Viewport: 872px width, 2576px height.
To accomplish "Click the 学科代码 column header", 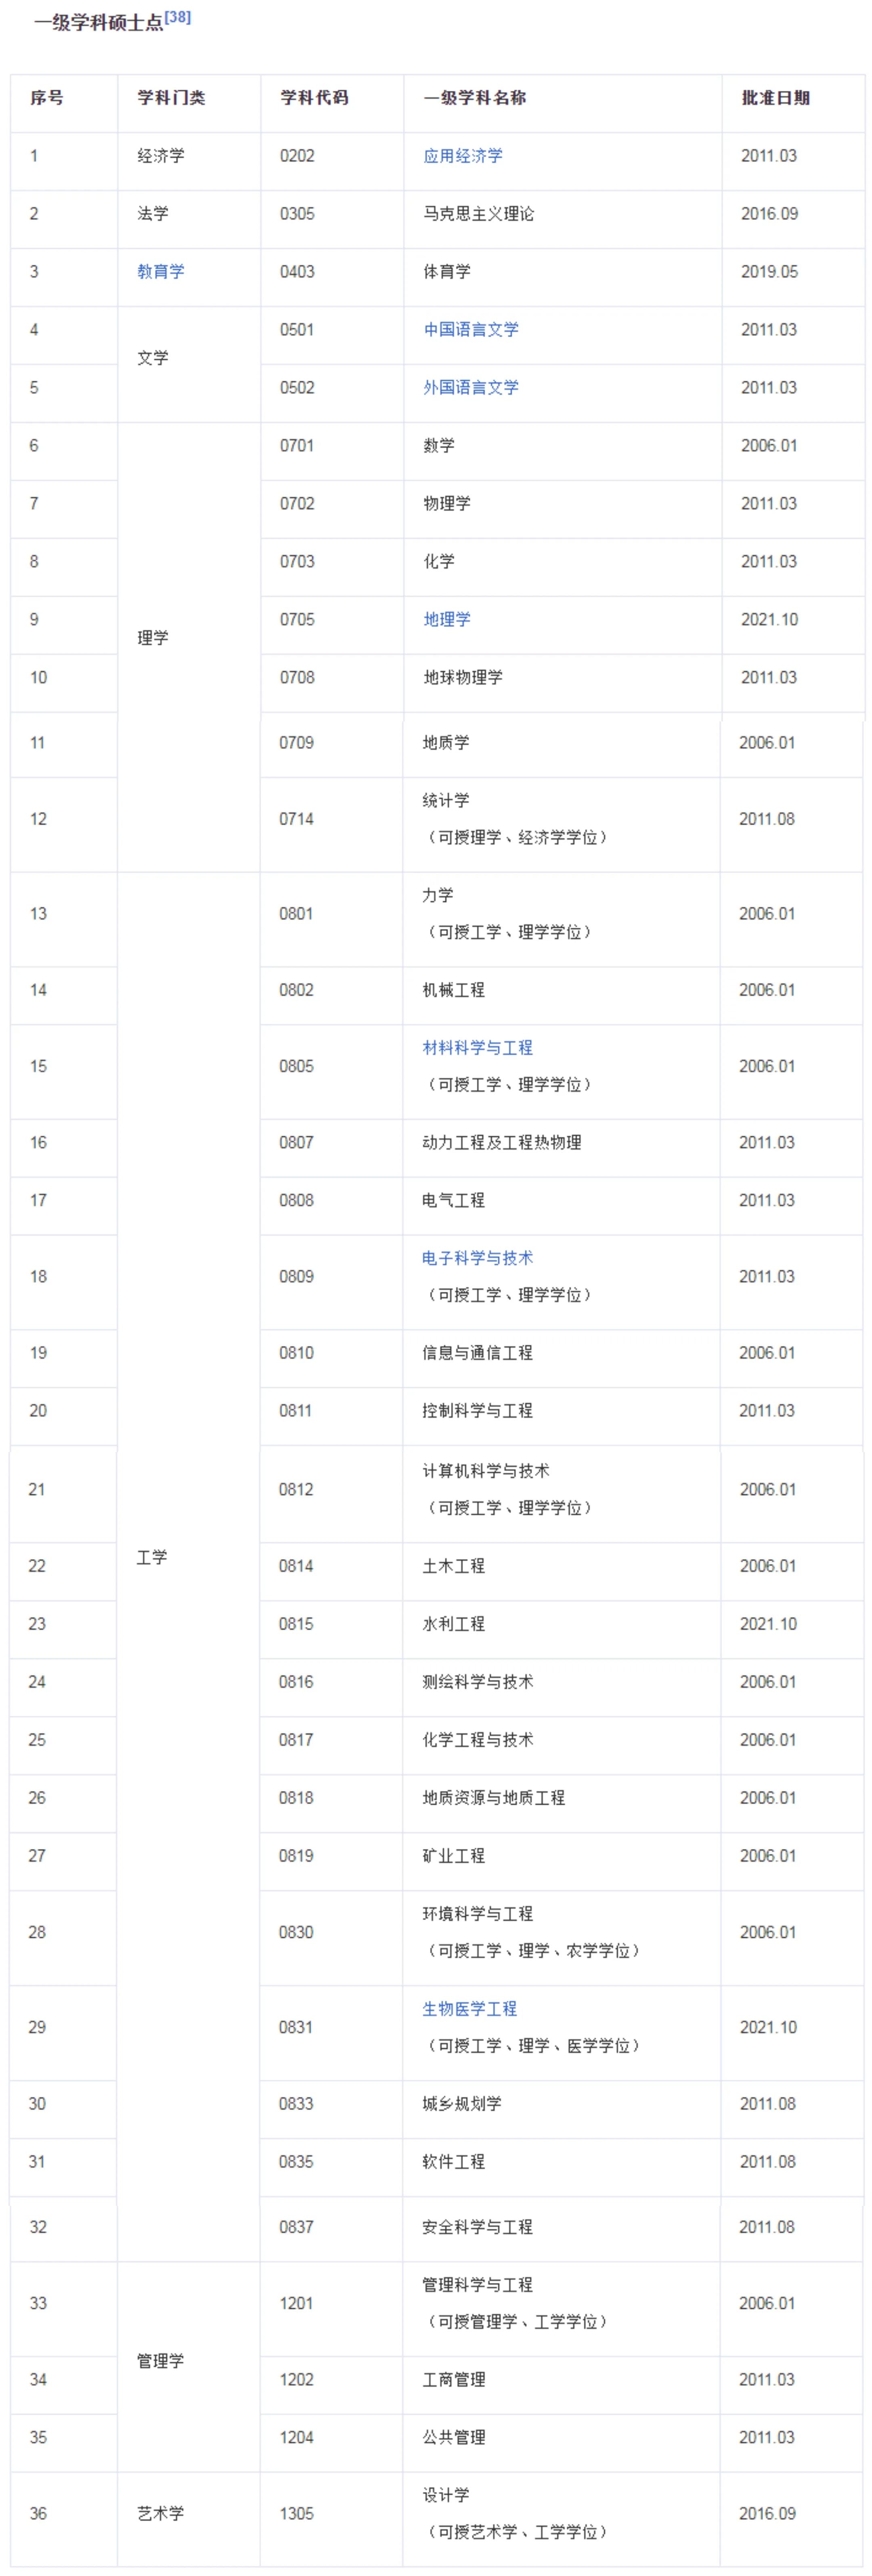I will pos(314,98).
